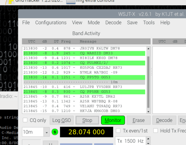Open the Help menu
This screenshot has width=186, height=145.
click(x=165, y=22)
